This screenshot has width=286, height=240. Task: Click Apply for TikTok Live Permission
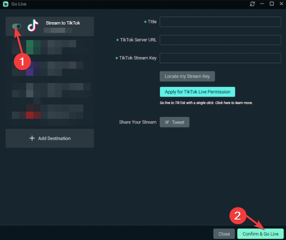coord(197,92)
